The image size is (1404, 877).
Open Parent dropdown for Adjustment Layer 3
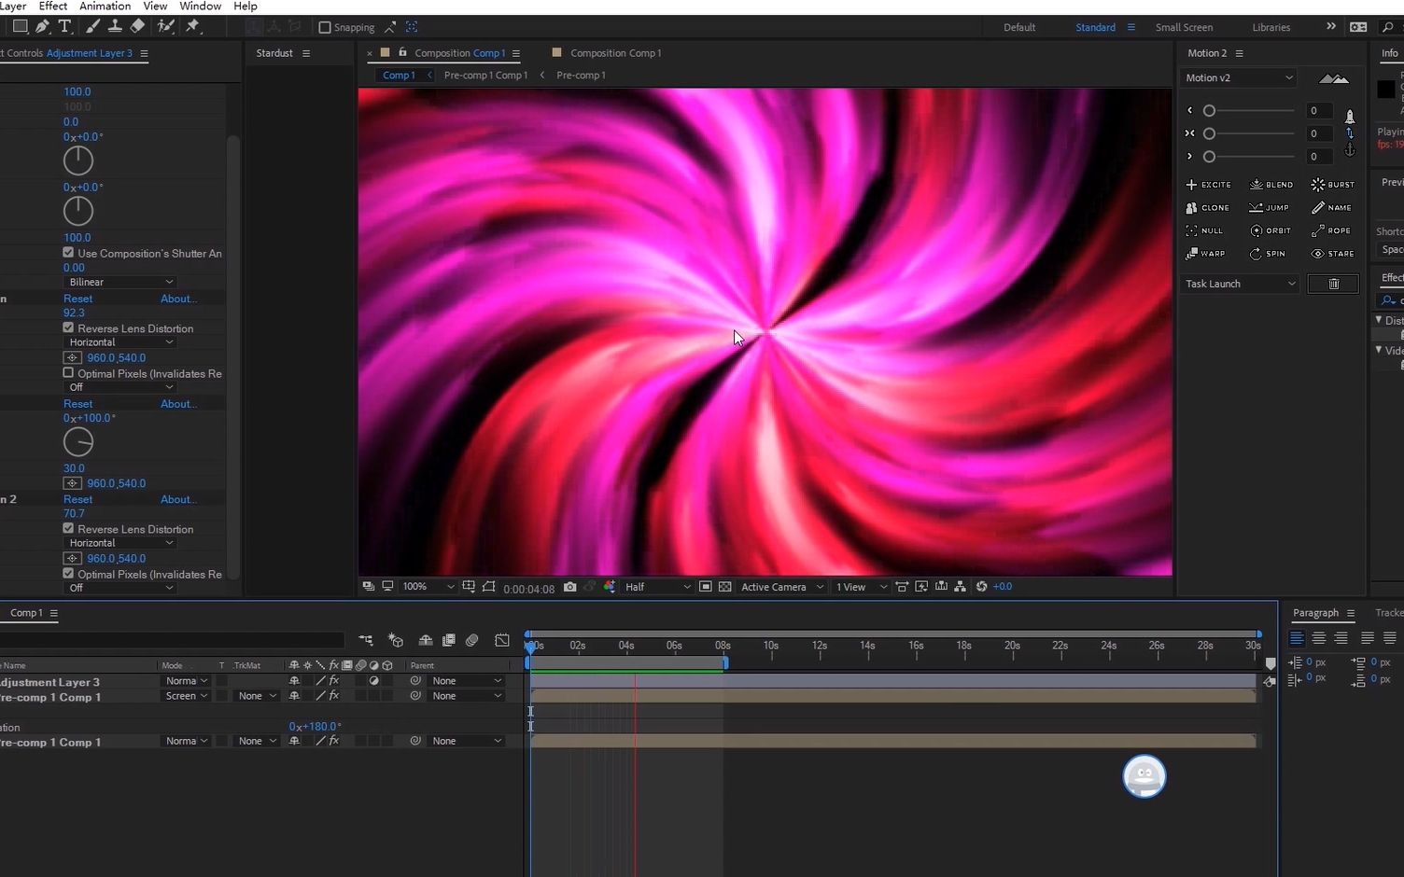click(x=467, y=681)
